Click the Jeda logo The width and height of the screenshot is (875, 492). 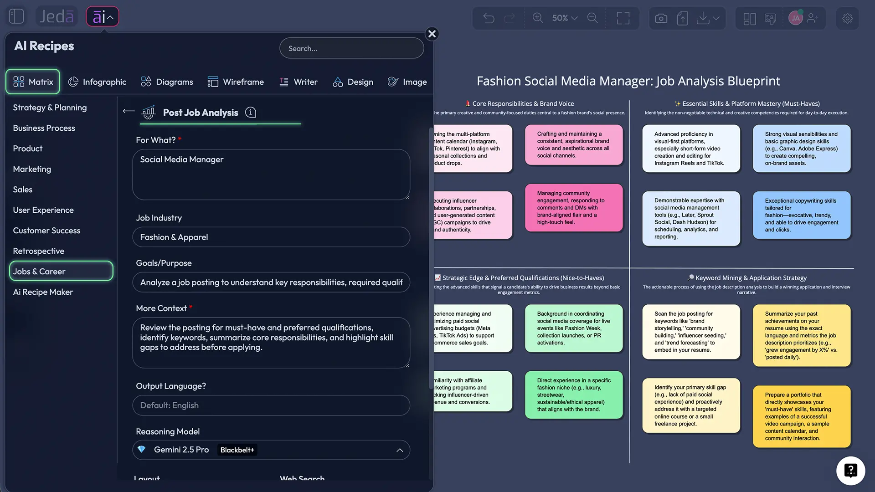pos(57,16)
